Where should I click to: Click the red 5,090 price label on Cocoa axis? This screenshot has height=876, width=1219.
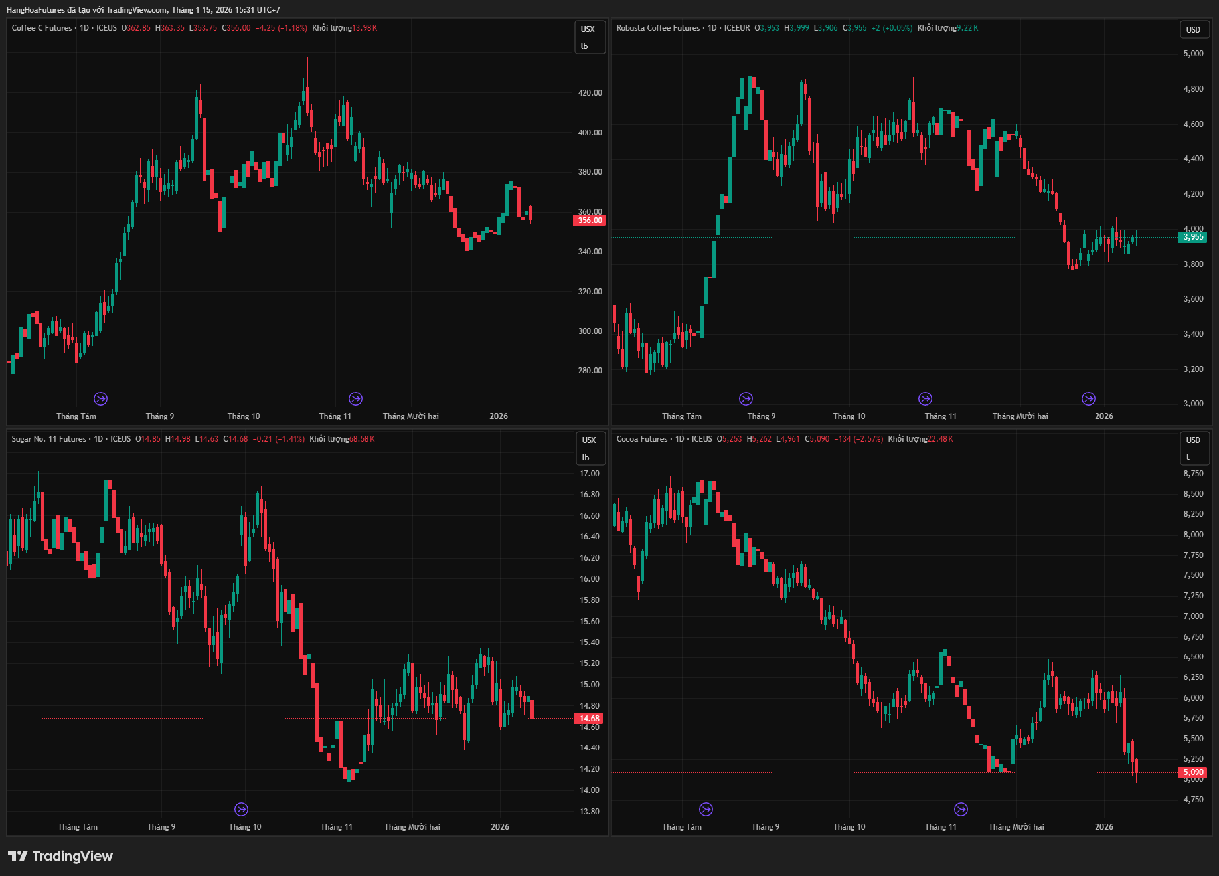[1192, 772]
